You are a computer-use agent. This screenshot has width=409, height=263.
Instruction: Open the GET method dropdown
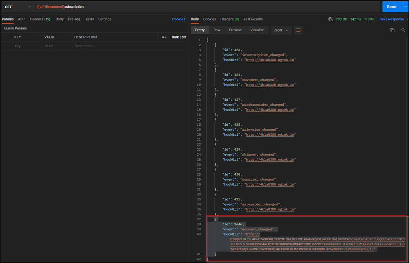[18, 7]
